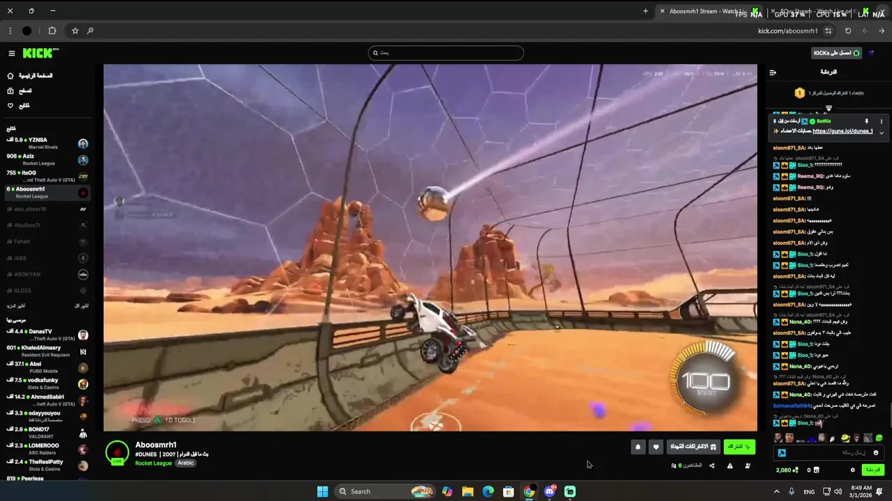Click the share stream icon
The image size is (892, 501).
pos(712,466)
